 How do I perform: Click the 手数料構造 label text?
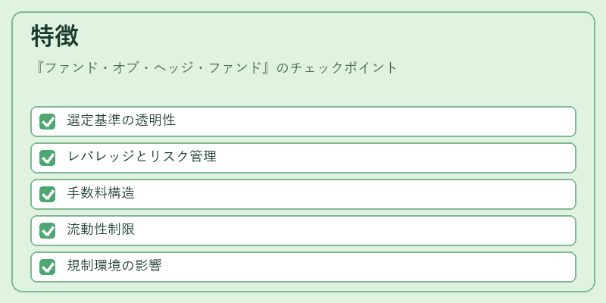click(101, 193)
